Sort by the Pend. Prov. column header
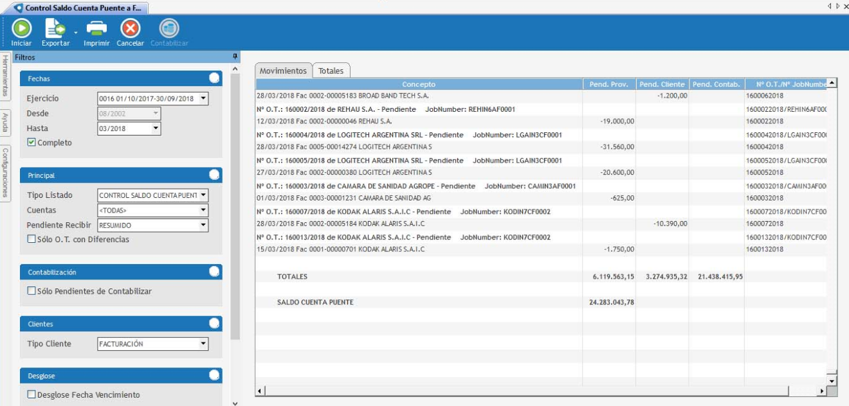This screenshot has width=849, height=406. (608, 84)
